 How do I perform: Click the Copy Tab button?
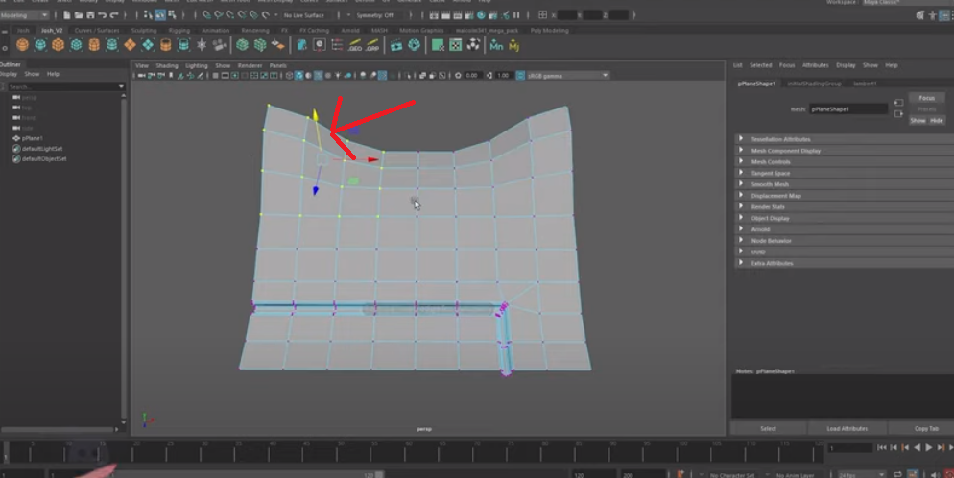(x=926, y=428)
